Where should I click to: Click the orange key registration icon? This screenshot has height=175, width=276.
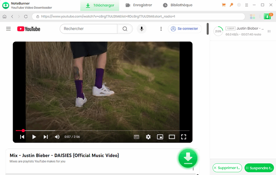click(x=231, y=5)
